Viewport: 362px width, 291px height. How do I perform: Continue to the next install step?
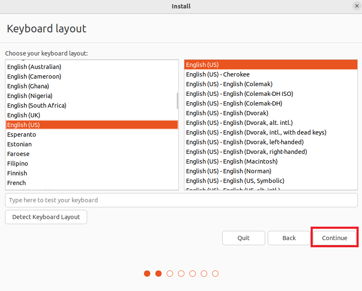point(335,238)
